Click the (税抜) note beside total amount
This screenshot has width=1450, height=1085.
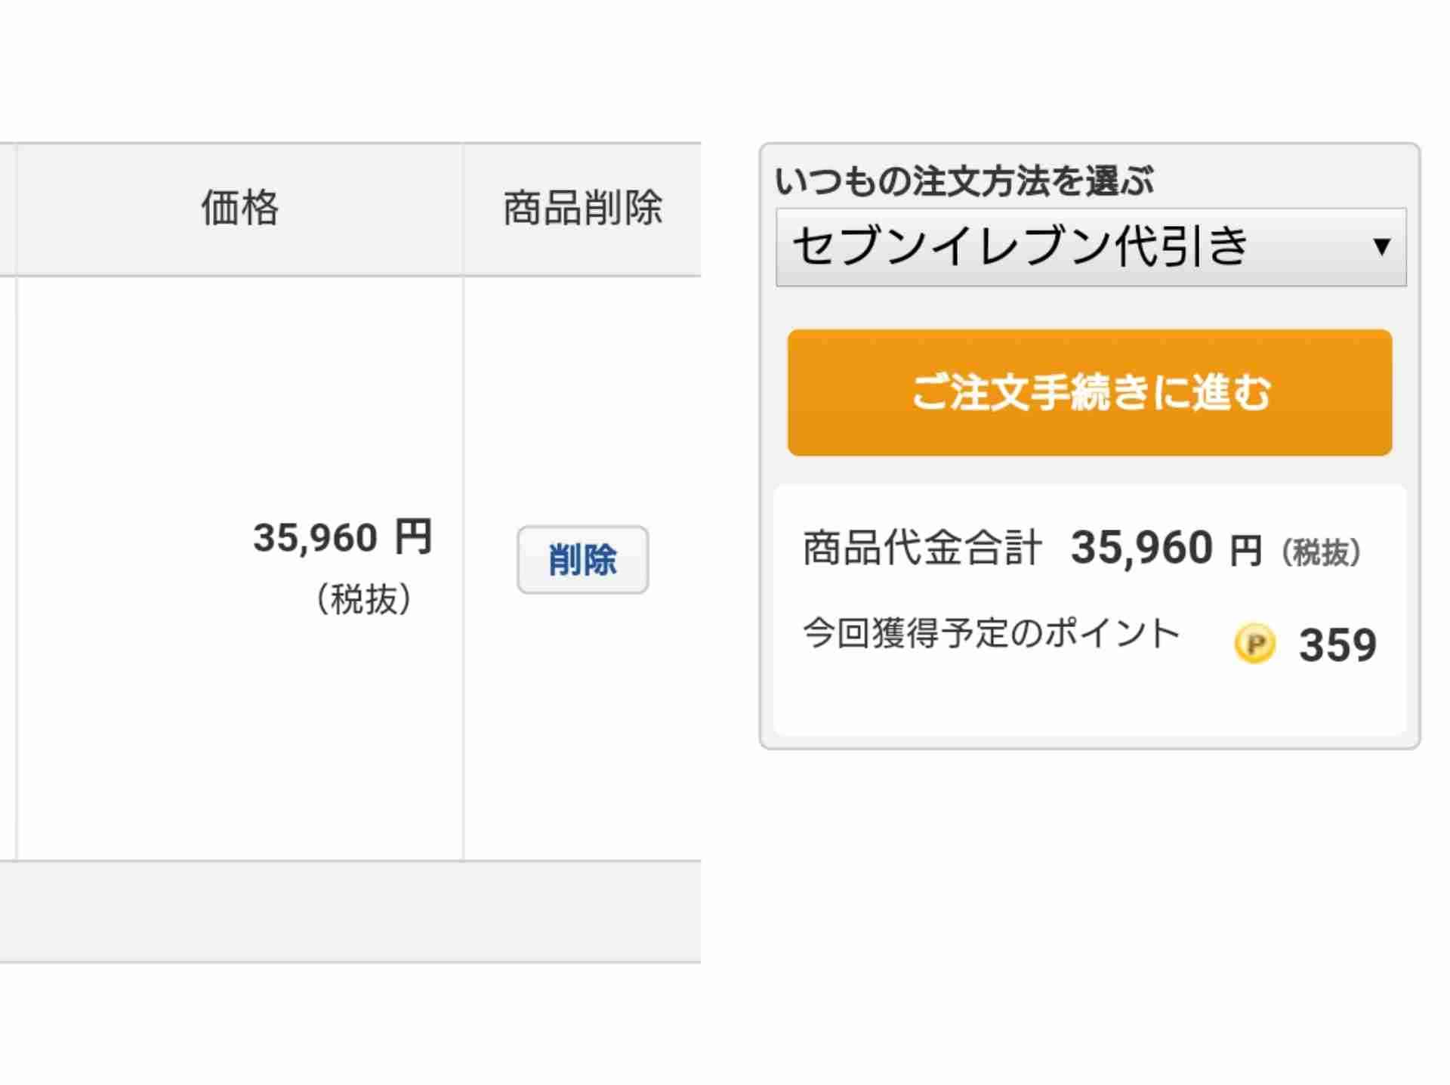tap(1321, 552)
